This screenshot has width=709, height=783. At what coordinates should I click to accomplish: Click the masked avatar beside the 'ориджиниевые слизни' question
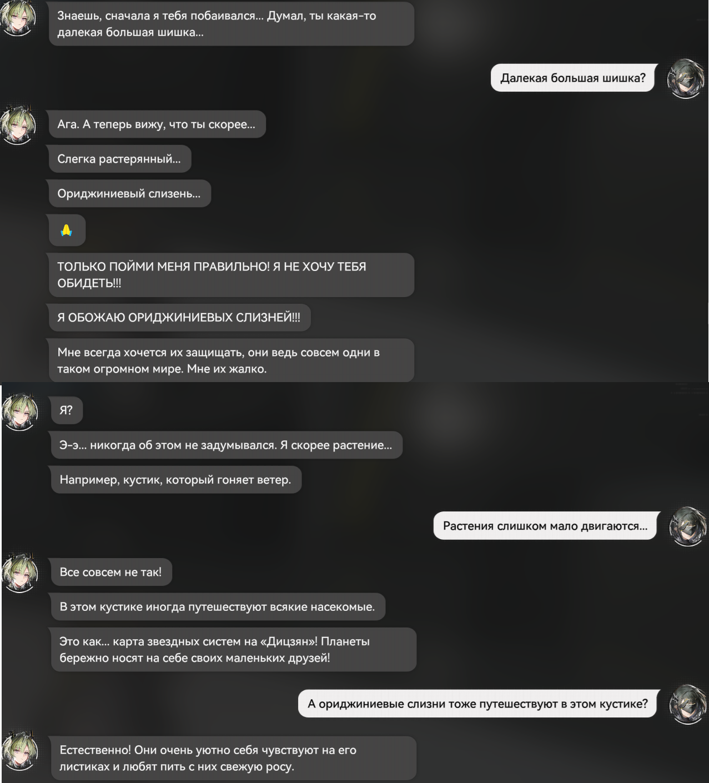pyautogui.click(x=687, y=704)
